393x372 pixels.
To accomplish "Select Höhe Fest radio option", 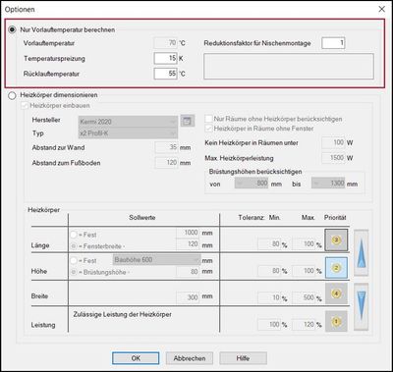I will 74,261.
